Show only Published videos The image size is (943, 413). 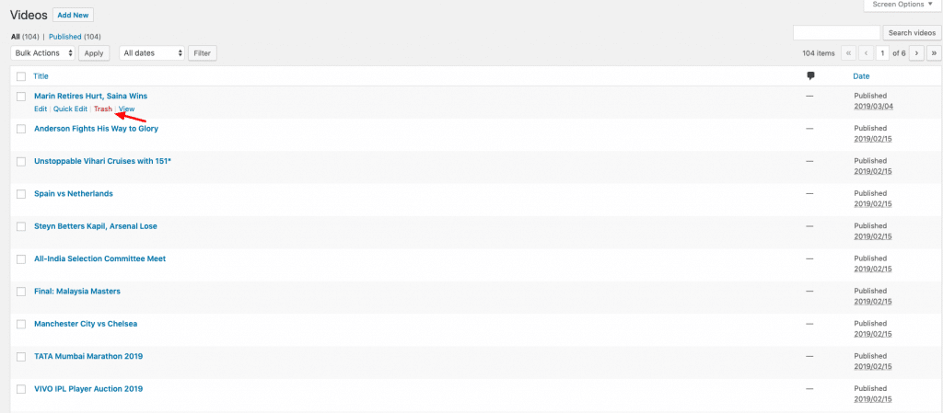(65, 37)
